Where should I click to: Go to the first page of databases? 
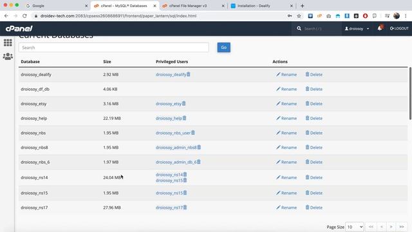point(371,227)
